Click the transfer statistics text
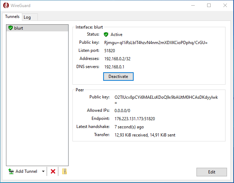The width and height of the screenshot is (234, 183). click(x=145, y=135)
